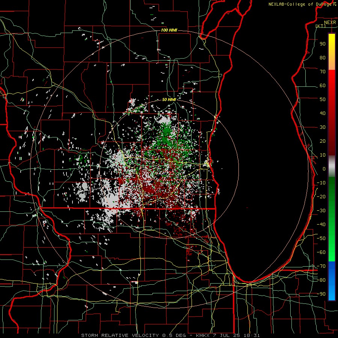
Task: Click the -30 scale label
Action: click(x=321, y=211)
